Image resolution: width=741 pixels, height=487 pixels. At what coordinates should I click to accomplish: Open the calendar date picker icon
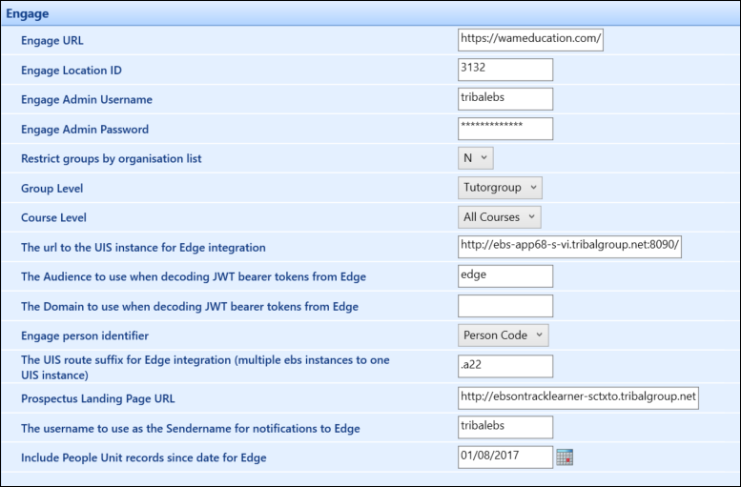565,457
